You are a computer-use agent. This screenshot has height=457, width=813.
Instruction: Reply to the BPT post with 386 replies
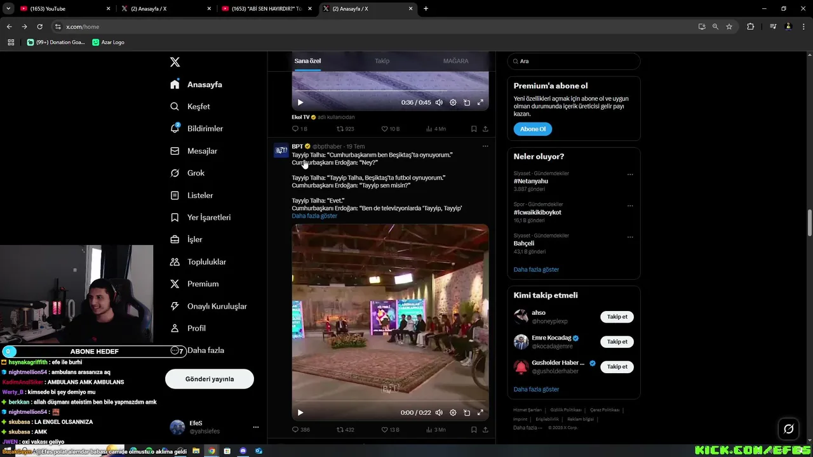300,430
